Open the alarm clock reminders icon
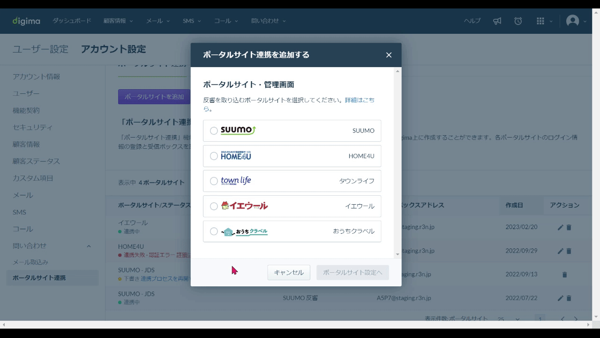 point(518,21)
